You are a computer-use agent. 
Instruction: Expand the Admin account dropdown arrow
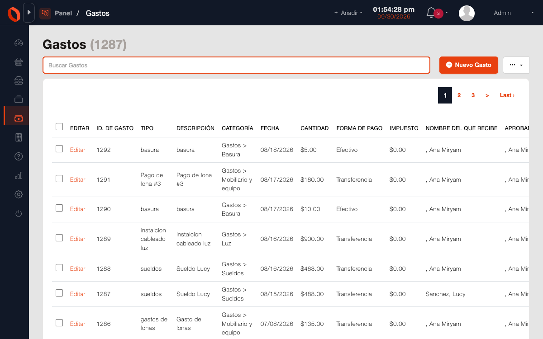point(533,13)
